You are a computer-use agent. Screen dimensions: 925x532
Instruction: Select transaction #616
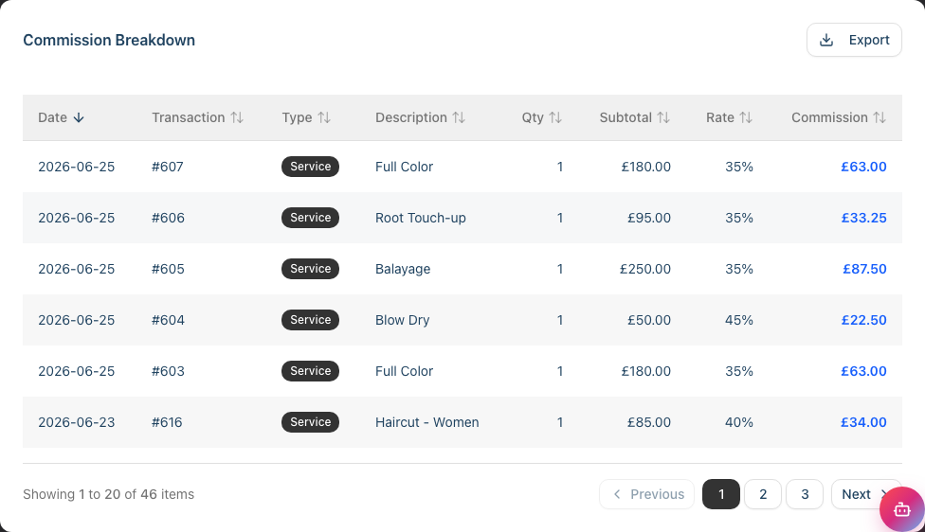[167, 422]
